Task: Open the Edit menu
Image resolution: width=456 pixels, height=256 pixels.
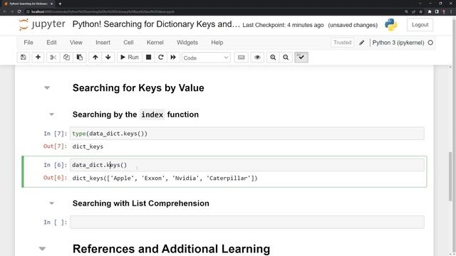Action: pos(51,43)
